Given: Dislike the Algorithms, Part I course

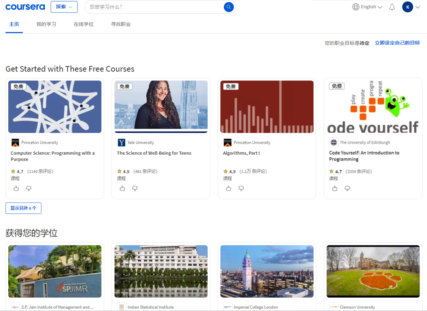Looking at the screenshot, I should pyautogui.click(x=241, y=188).
